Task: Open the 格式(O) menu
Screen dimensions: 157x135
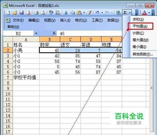Action: pyautogui.click(x=81, y=20)
